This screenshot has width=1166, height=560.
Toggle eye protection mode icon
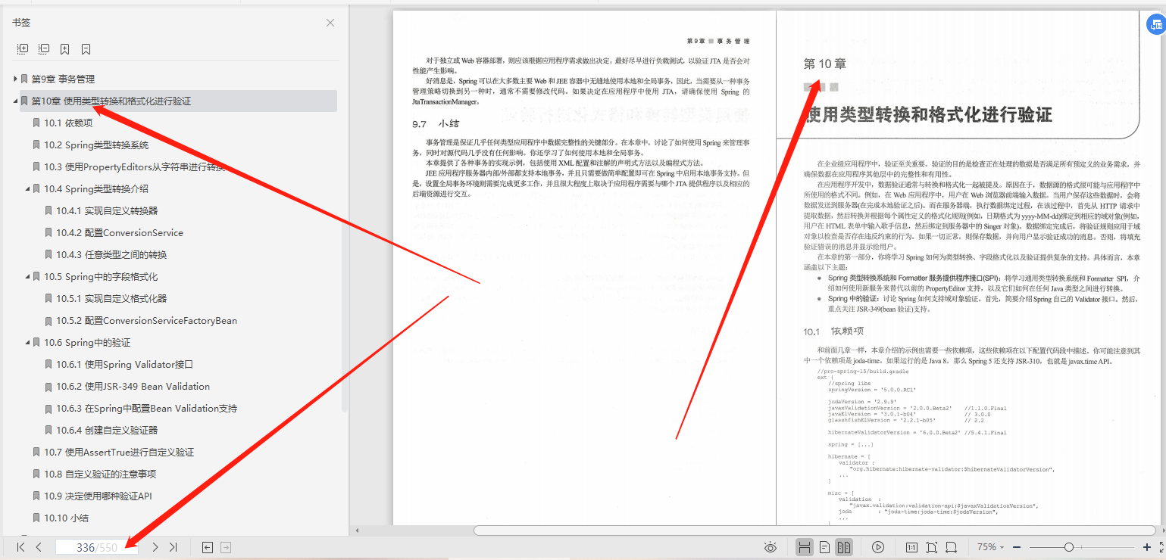(x=771, y=547)
